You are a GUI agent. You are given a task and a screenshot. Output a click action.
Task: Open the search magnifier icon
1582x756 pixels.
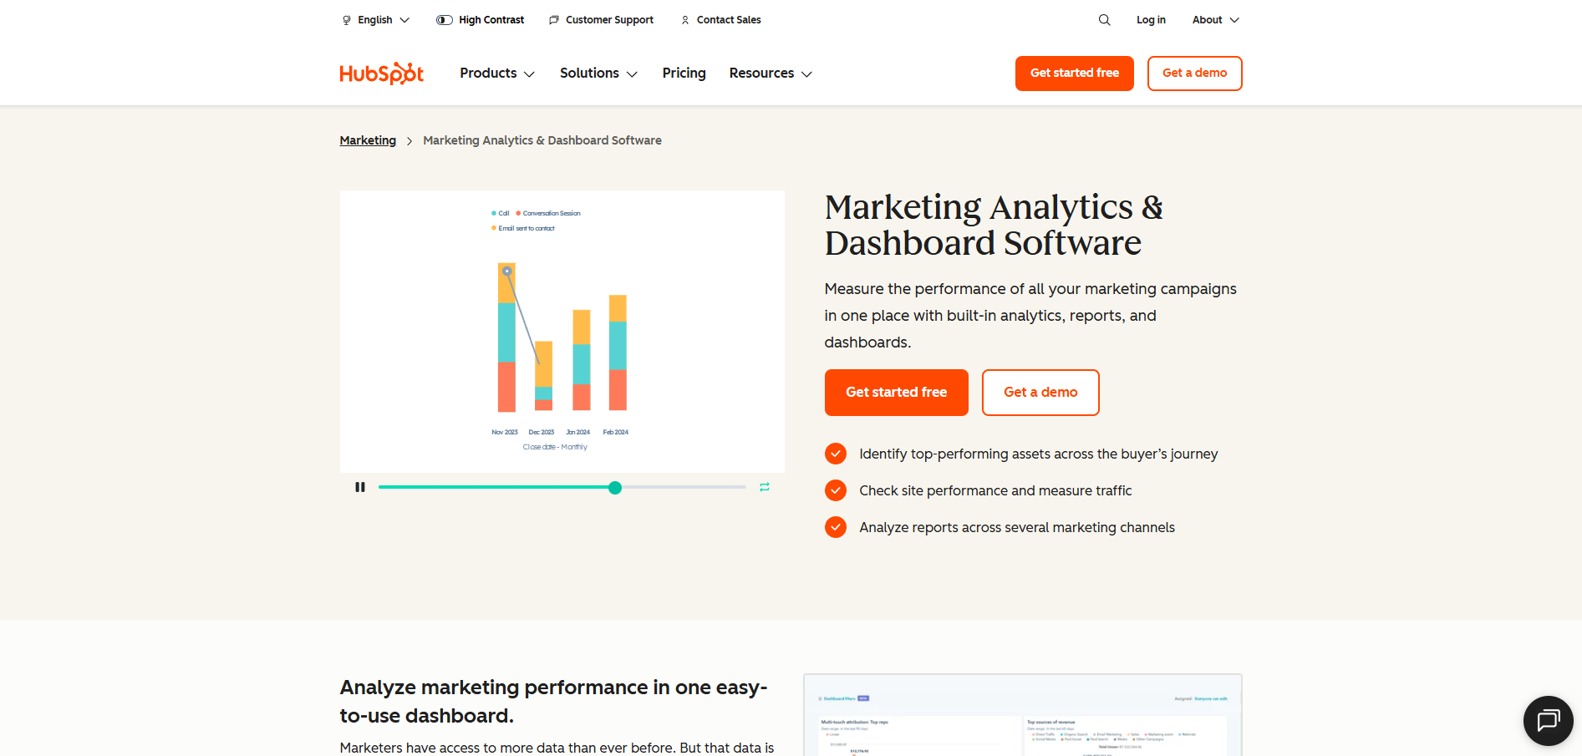tap(1104, 20)
